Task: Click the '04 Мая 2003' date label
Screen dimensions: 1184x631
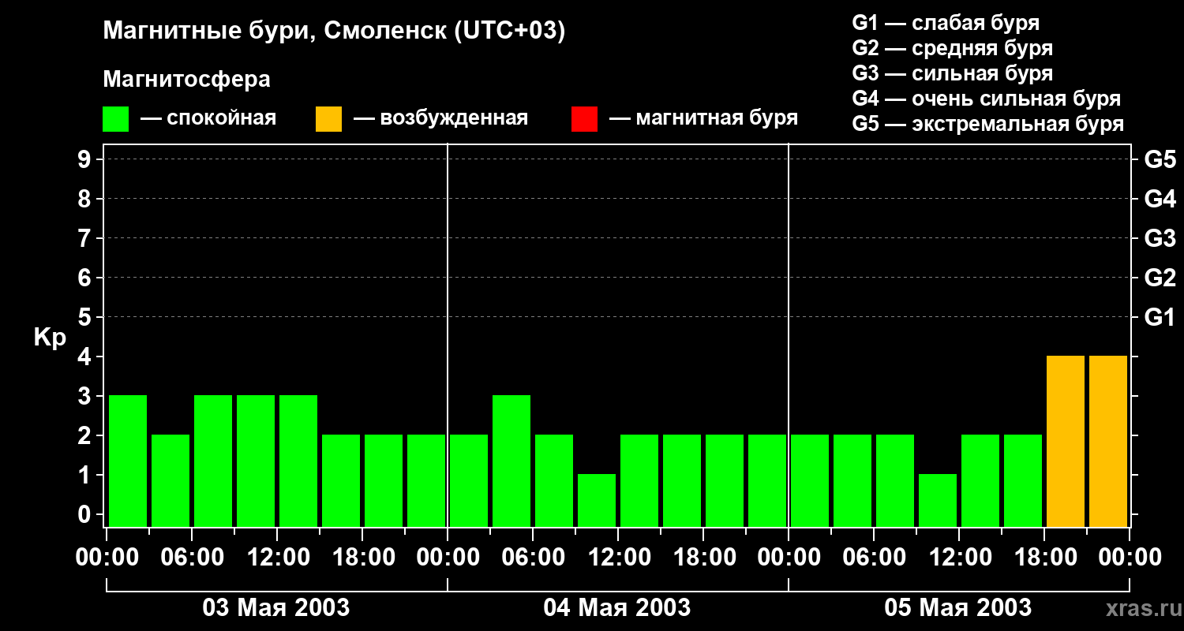Action: [617, 608]
